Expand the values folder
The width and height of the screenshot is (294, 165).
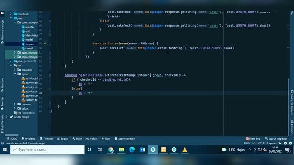(15, 109)
